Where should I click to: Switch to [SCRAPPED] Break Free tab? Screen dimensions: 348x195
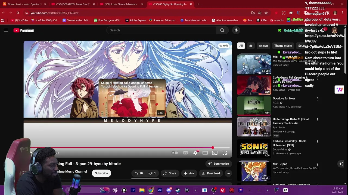point(73,4)
